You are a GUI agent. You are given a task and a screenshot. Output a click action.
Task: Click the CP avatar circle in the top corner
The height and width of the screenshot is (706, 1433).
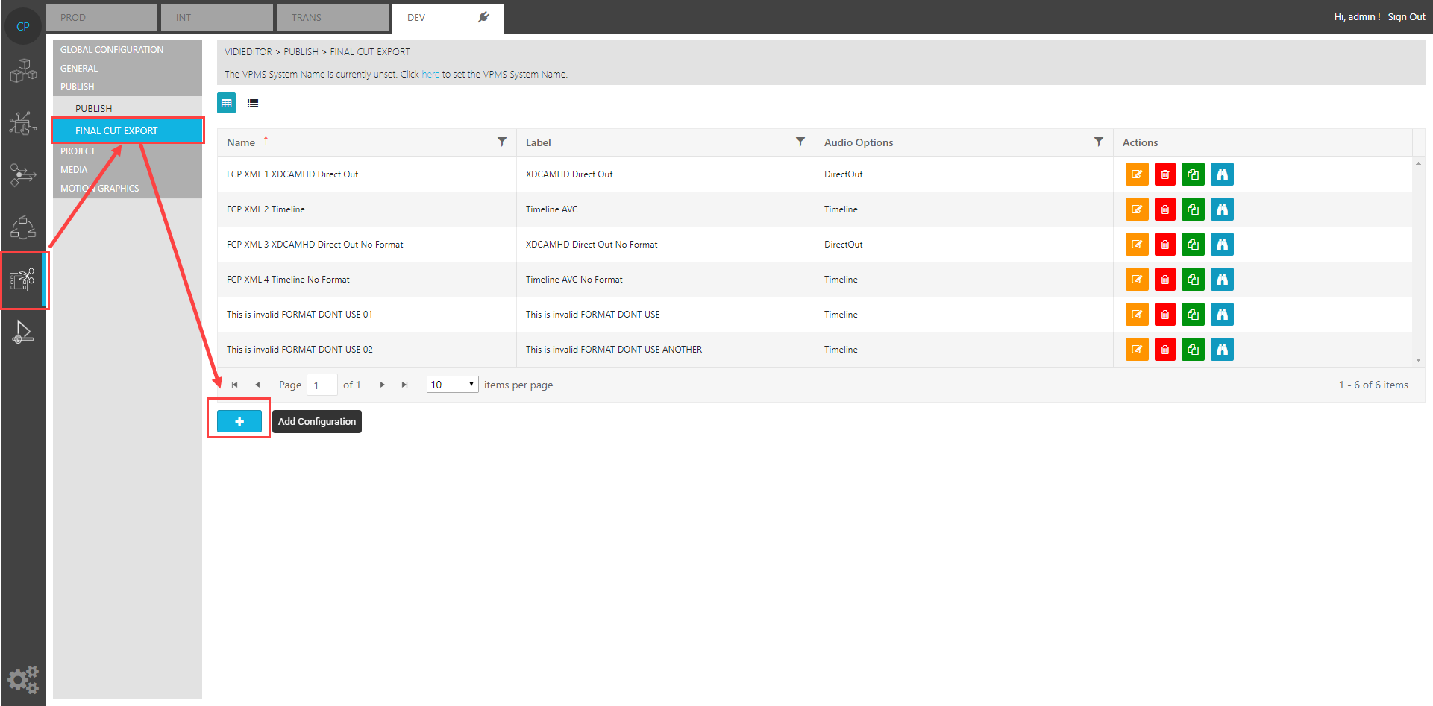(22, 25)
